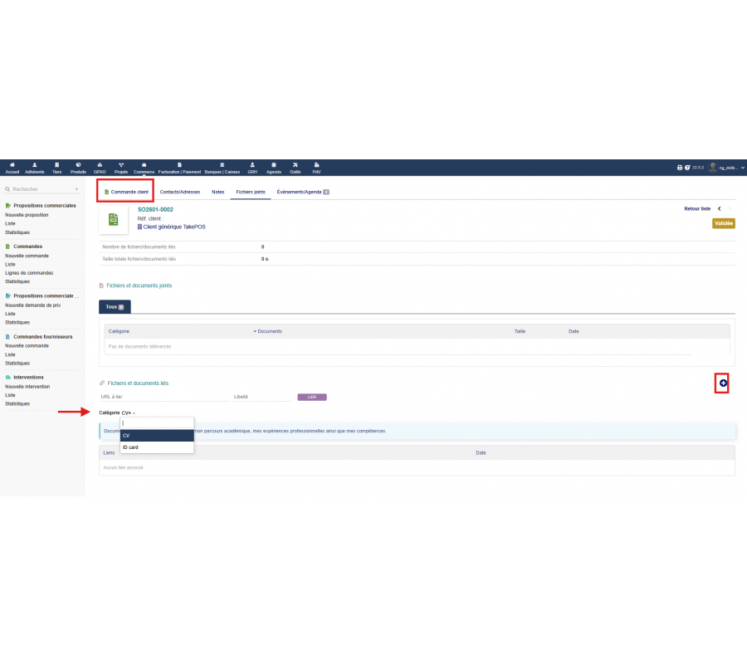Go to the Produits module icon

78,168
